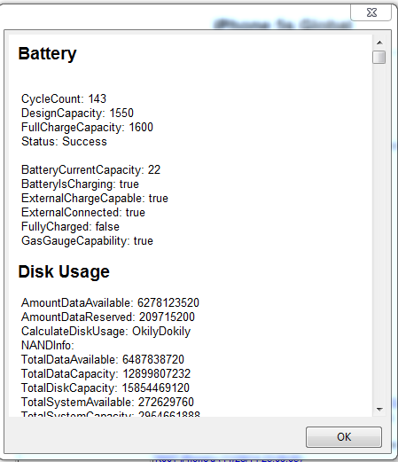Click the scrollbar down arrow
Viewport: 398px width, 462px height.
(x=379, y=410)
